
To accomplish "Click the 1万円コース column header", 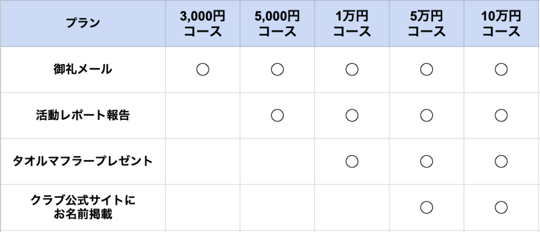I will click(352, 24).
